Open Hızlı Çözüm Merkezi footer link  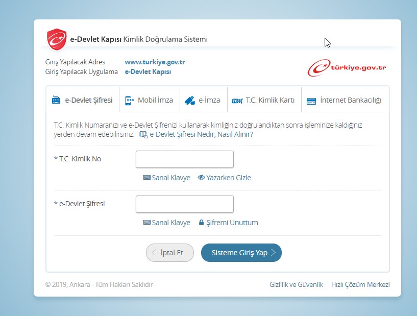(x=360, y=284)
